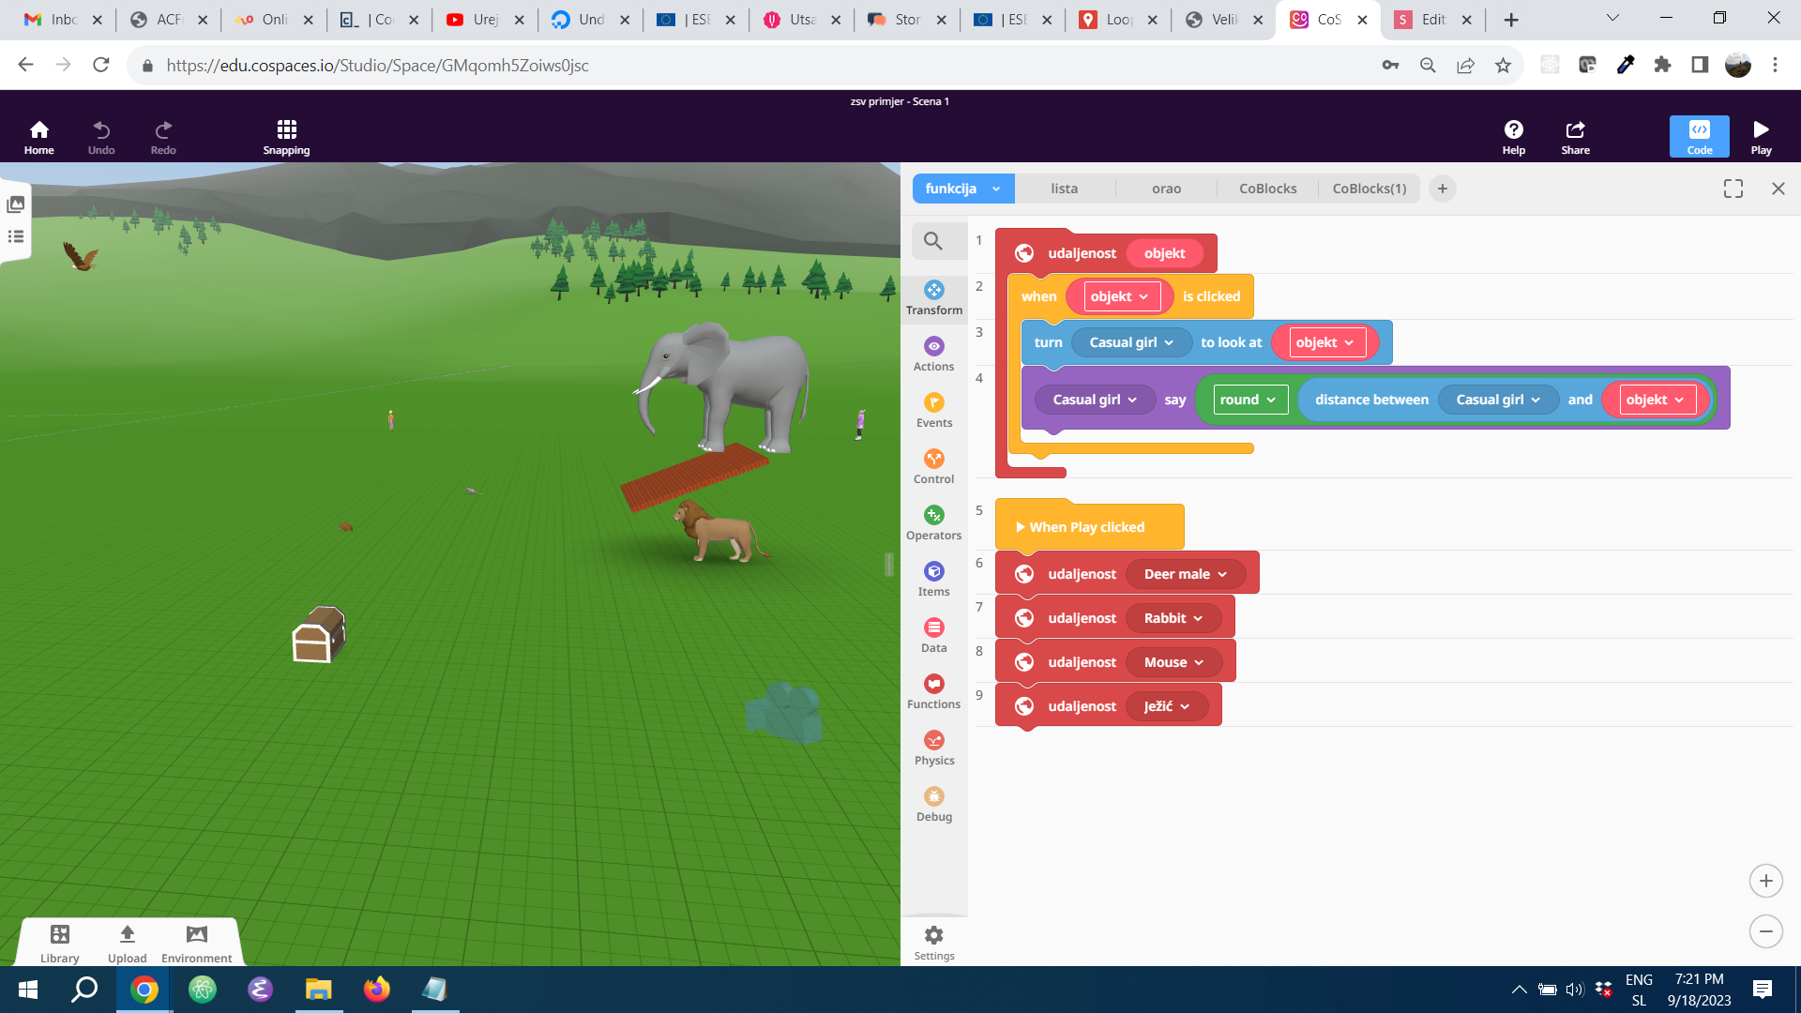
Task: Zoom in the code workspace
Action: point(1765,881)
